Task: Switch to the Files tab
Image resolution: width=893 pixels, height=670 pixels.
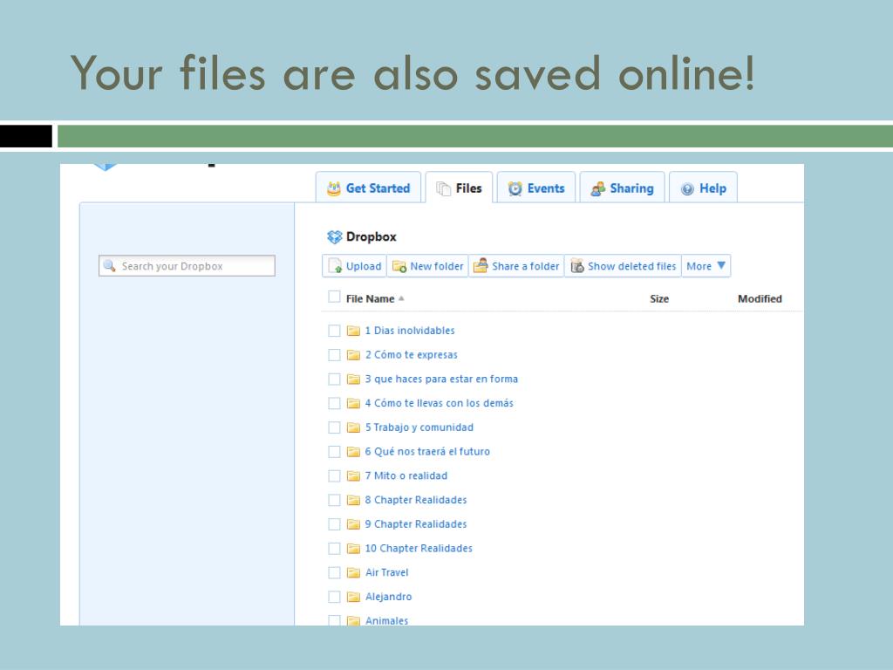Action: tap(459, 188)
